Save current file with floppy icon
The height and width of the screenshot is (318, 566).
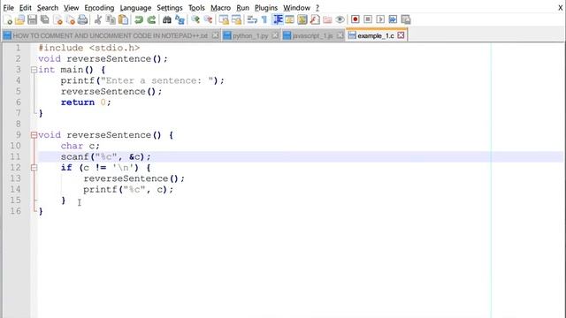point(32,19)
